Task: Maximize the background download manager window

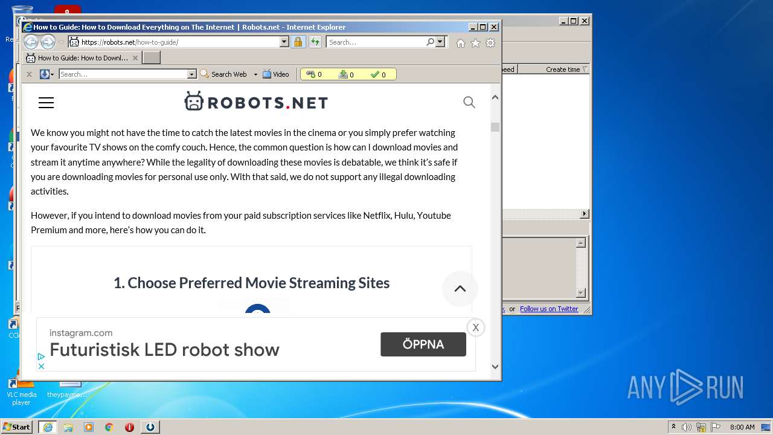Action: point(574,21)
